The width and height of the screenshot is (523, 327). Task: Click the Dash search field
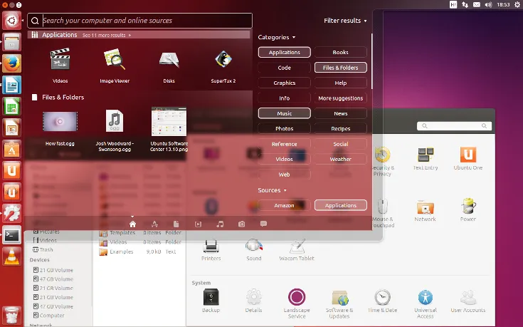(142, 21)
